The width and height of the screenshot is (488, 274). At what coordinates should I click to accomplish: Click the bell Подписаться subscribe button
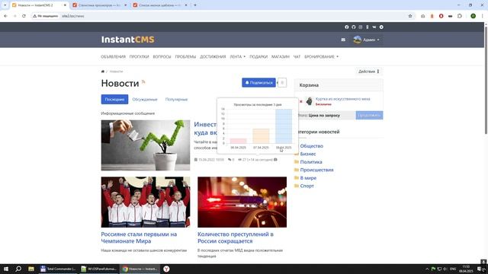tap(258, 83)
